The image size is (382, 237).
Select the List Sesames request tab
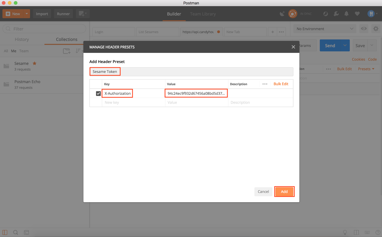click(x=157, y=32)
